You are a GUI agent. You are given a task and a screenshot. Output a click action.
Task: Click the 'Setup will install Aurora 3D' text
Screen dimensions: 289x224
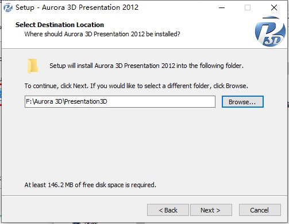[x=147, y=66]
